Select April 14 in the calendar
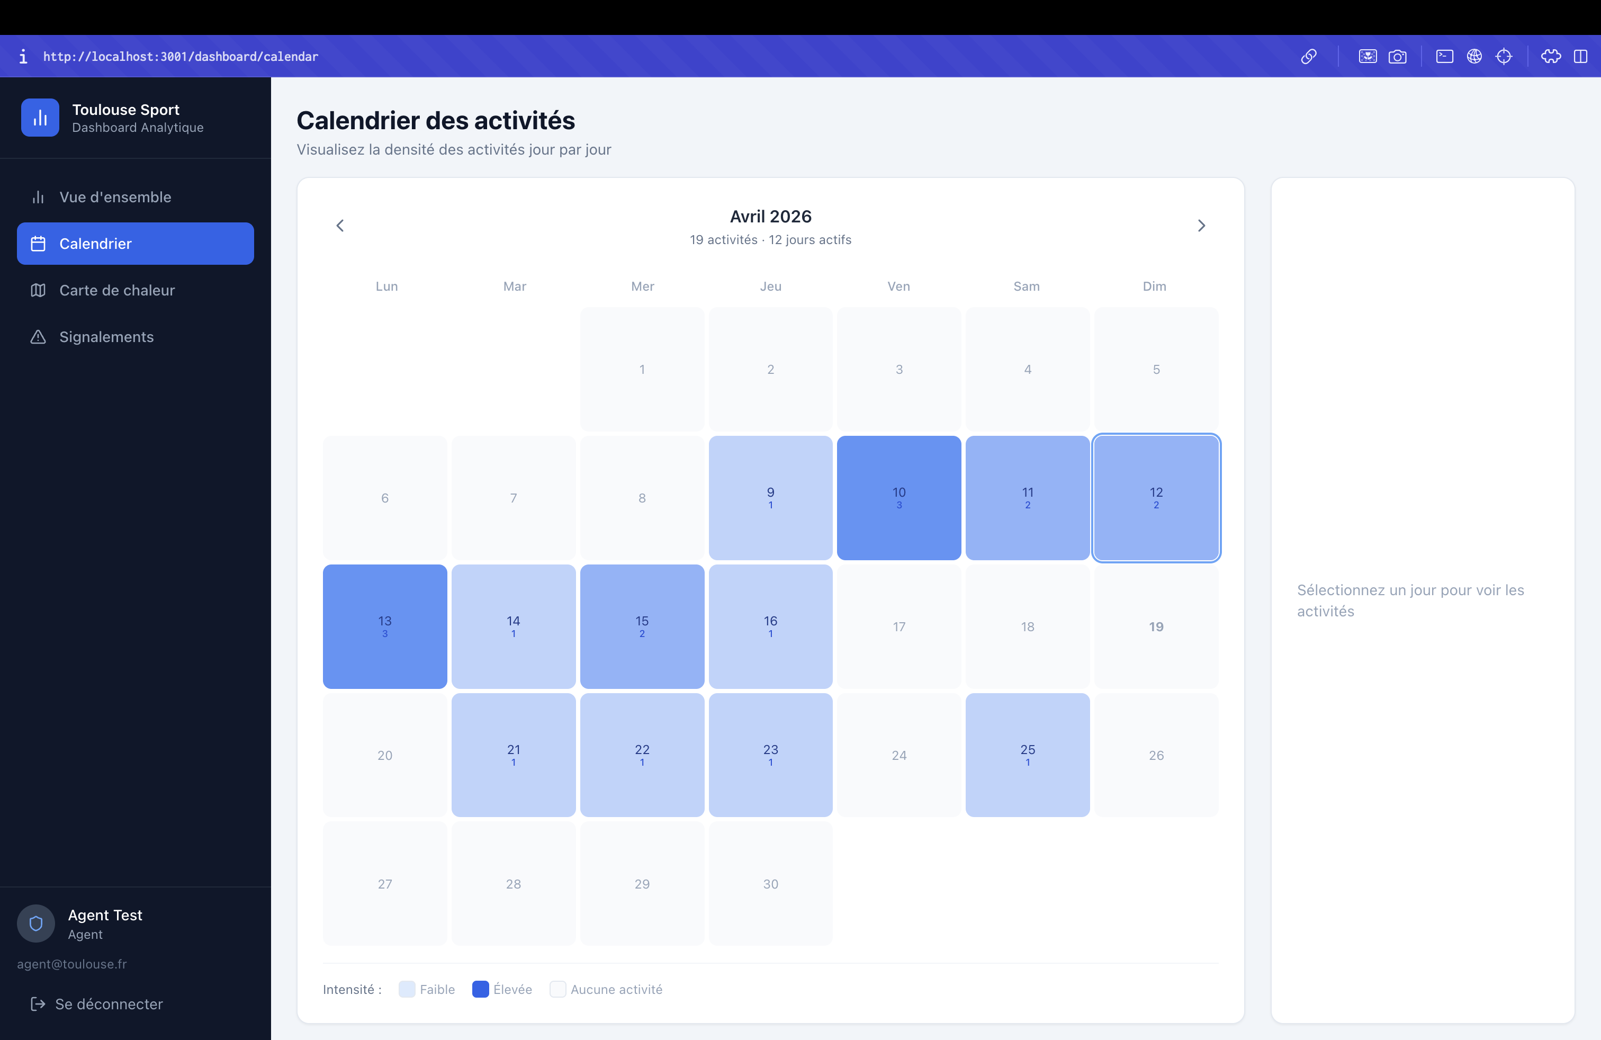 pyautogui.click(x=513, y=626)
